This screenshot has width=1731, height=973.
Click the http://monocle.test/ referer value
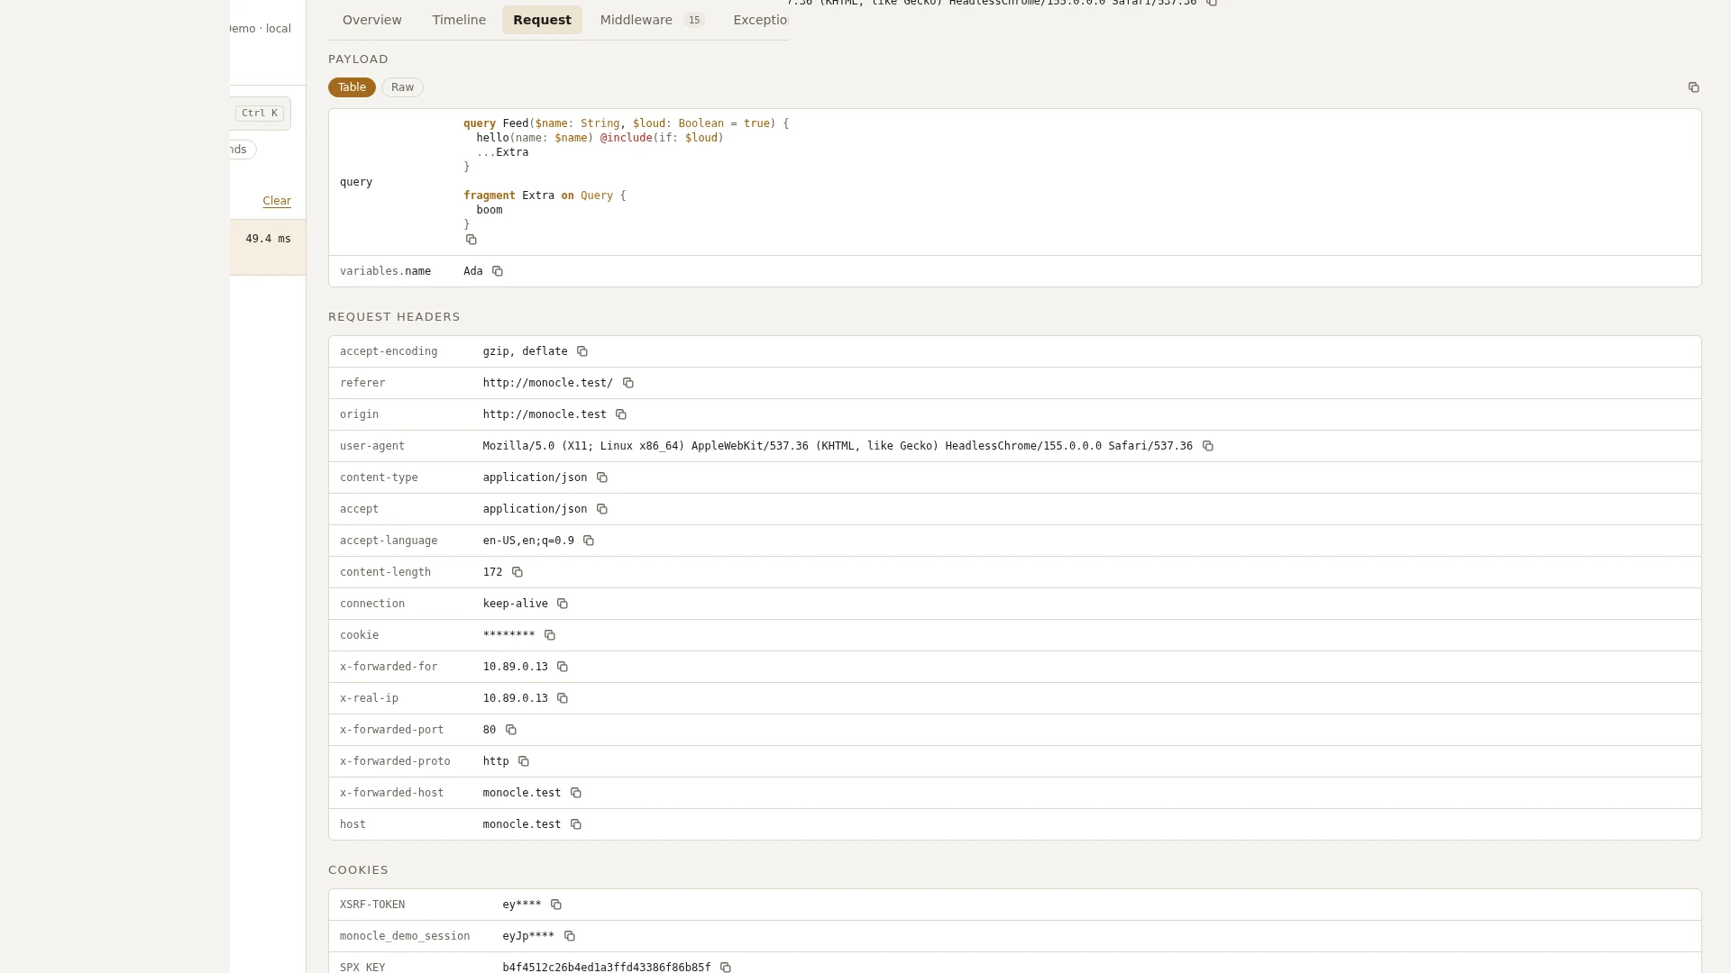[547, 383]
